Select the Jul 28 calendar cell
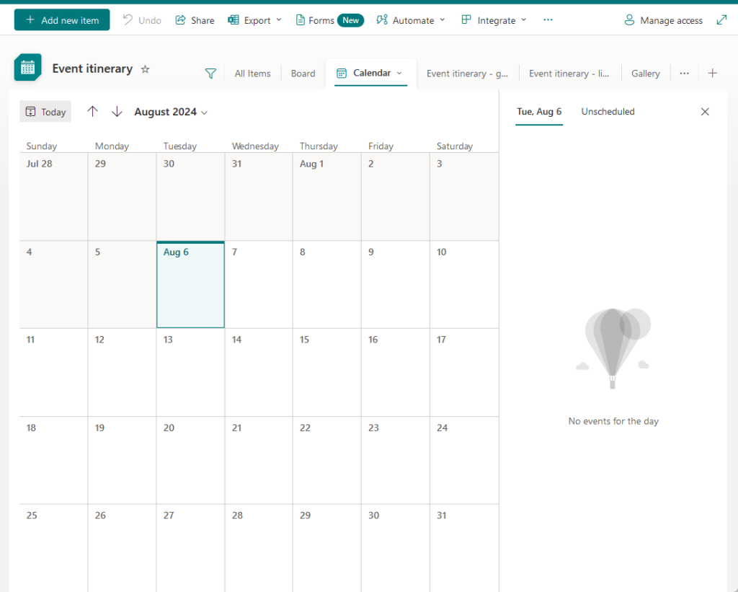 (53, 196)
